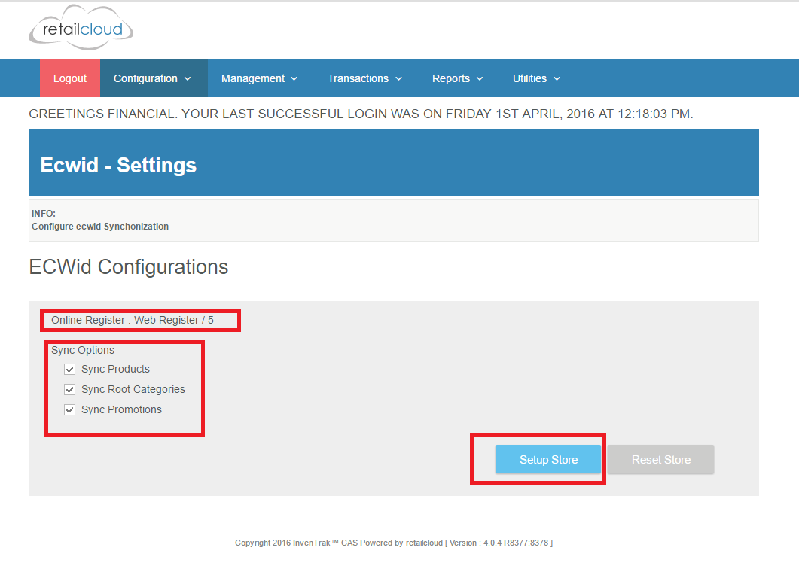Click the Setup Store button
799x566 pixels.
point(548,460)
